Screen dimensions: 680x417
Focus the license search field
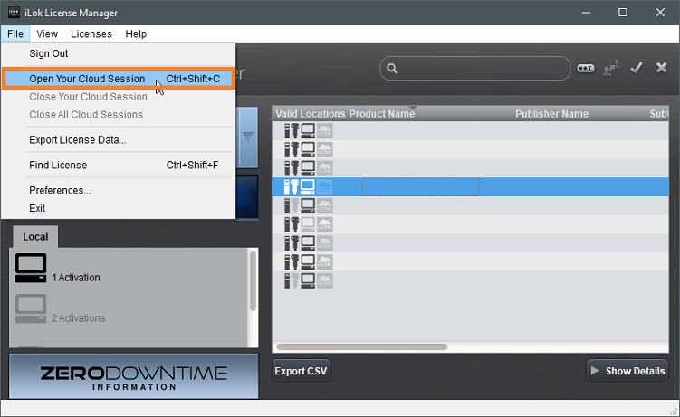tap(474, 69)
